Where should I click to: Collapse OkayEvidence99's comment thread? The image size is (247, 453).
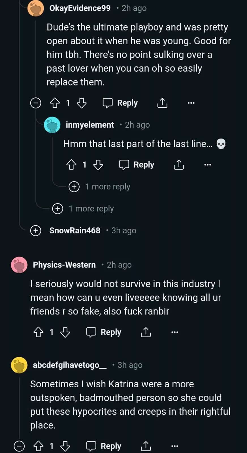click(x=36, y=103)
